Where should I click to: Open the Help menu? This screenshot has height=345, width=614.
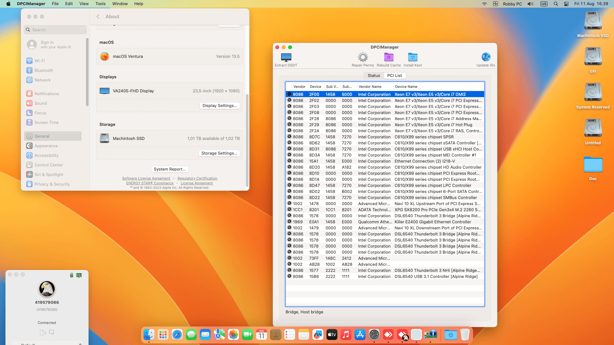139,4
